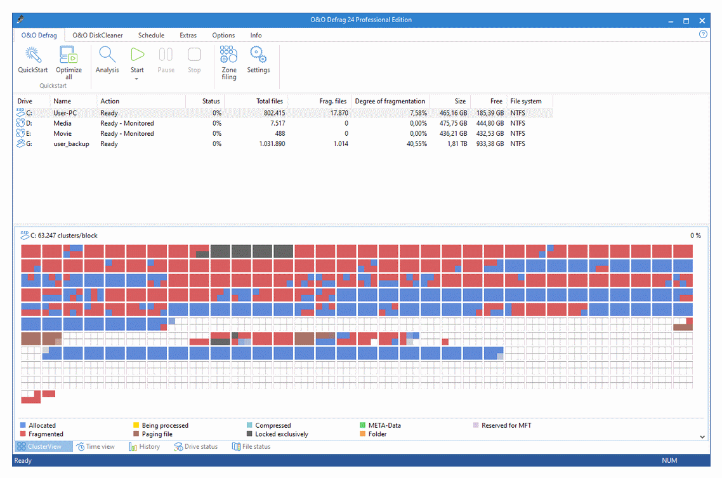
Task: Click the Stop icon
Action: pos(194,55)
